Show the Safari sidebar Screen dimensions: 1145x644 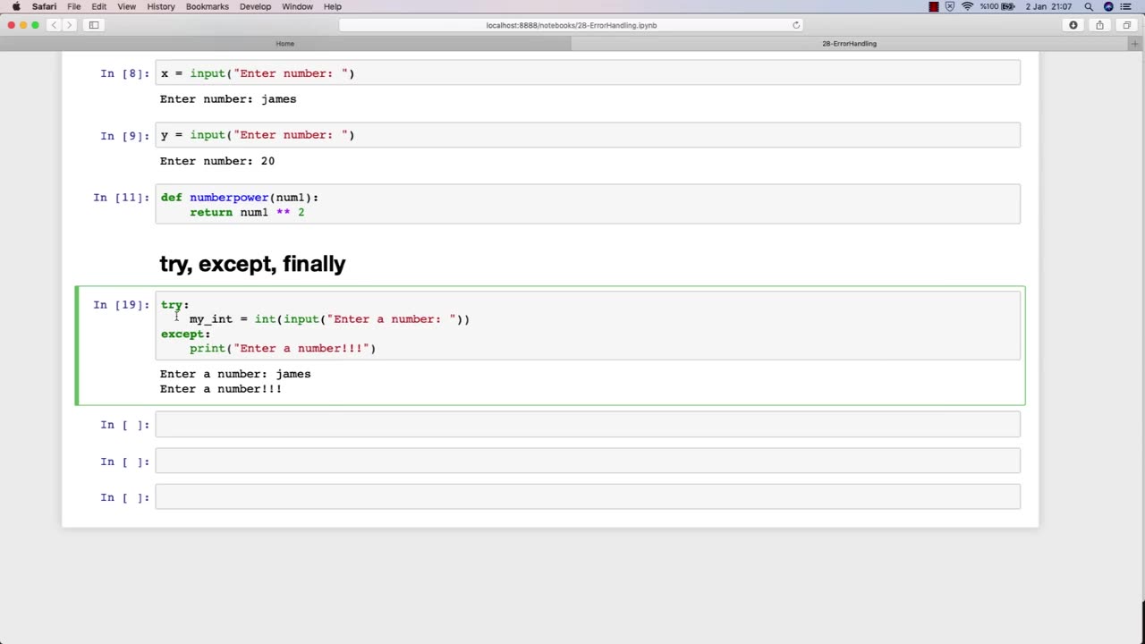[x=94, y=25]
